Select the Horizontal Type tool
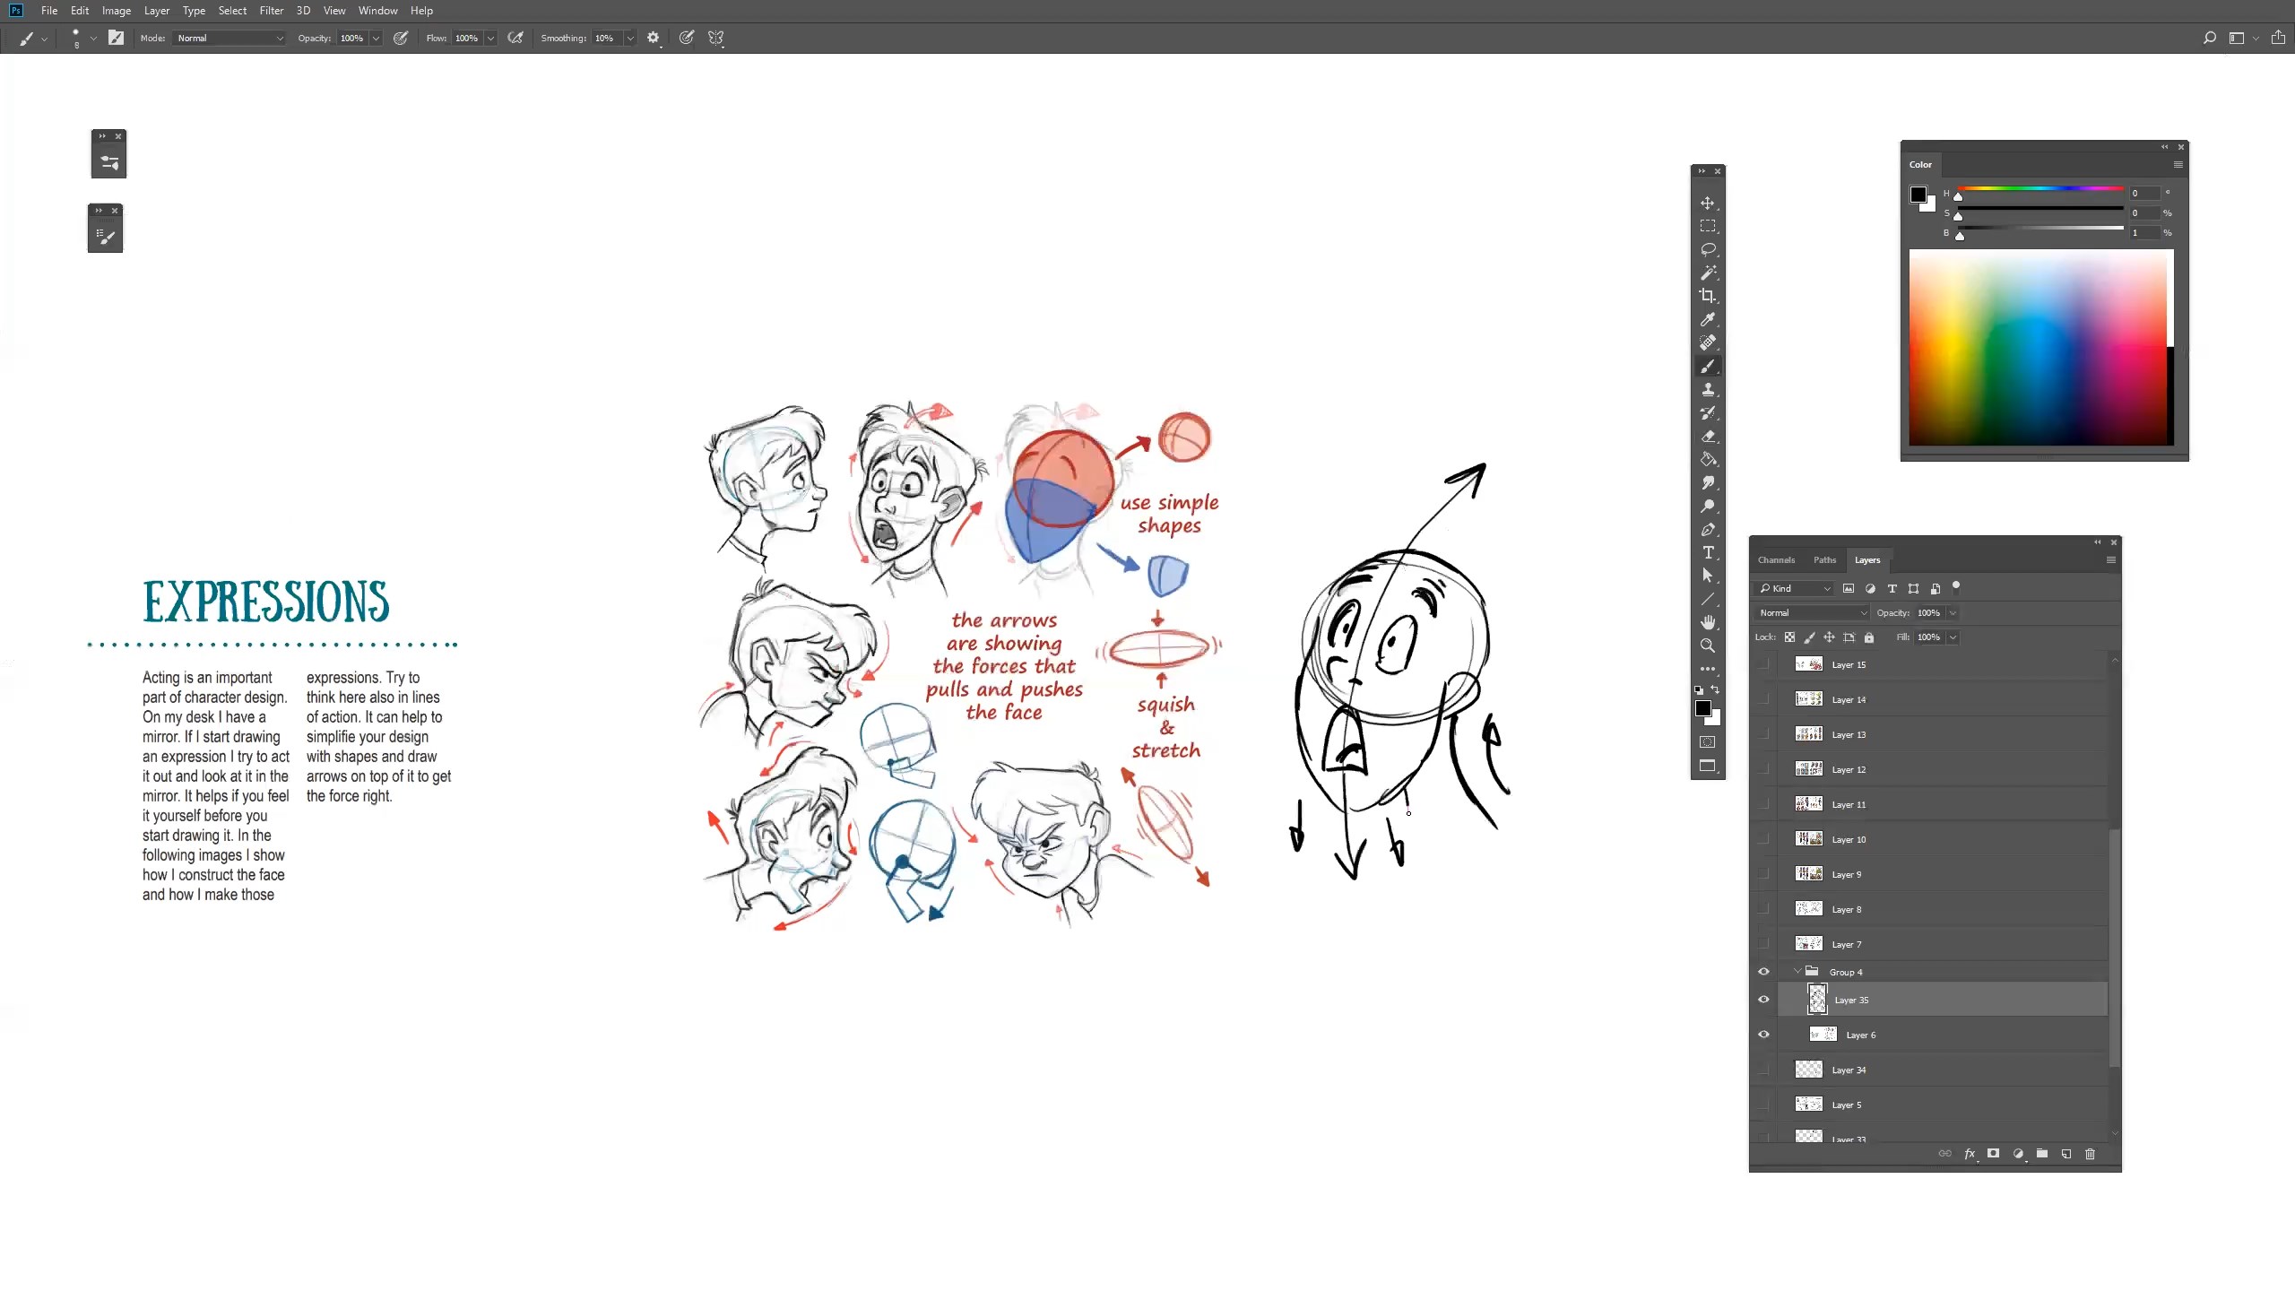This screenshot has height=1291, width=2295. [1708, 552]
